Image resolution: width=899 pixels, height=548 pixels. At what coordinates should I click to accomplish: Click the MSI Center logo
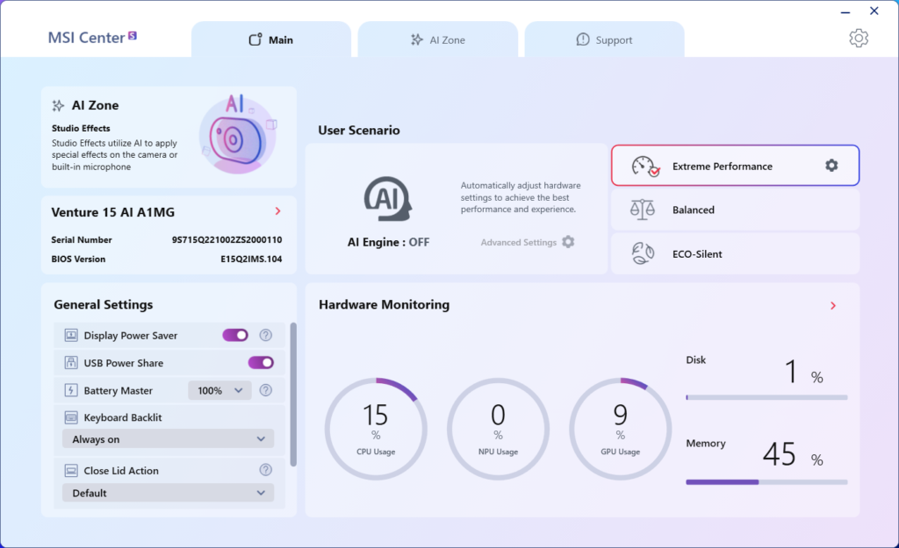[92, 38]
